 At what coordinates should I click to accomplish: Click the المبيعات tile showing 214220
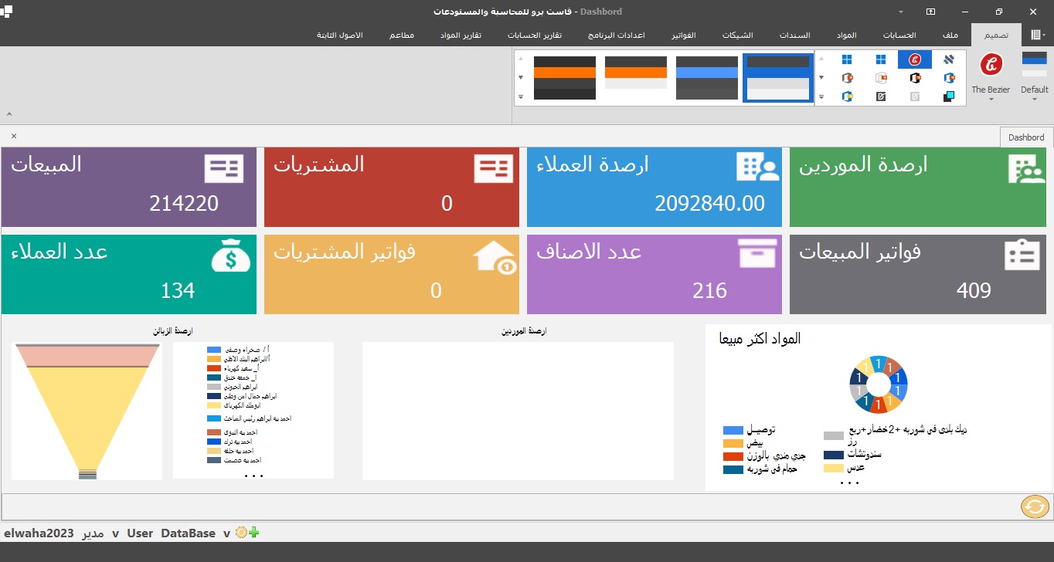tap(129, 187)
